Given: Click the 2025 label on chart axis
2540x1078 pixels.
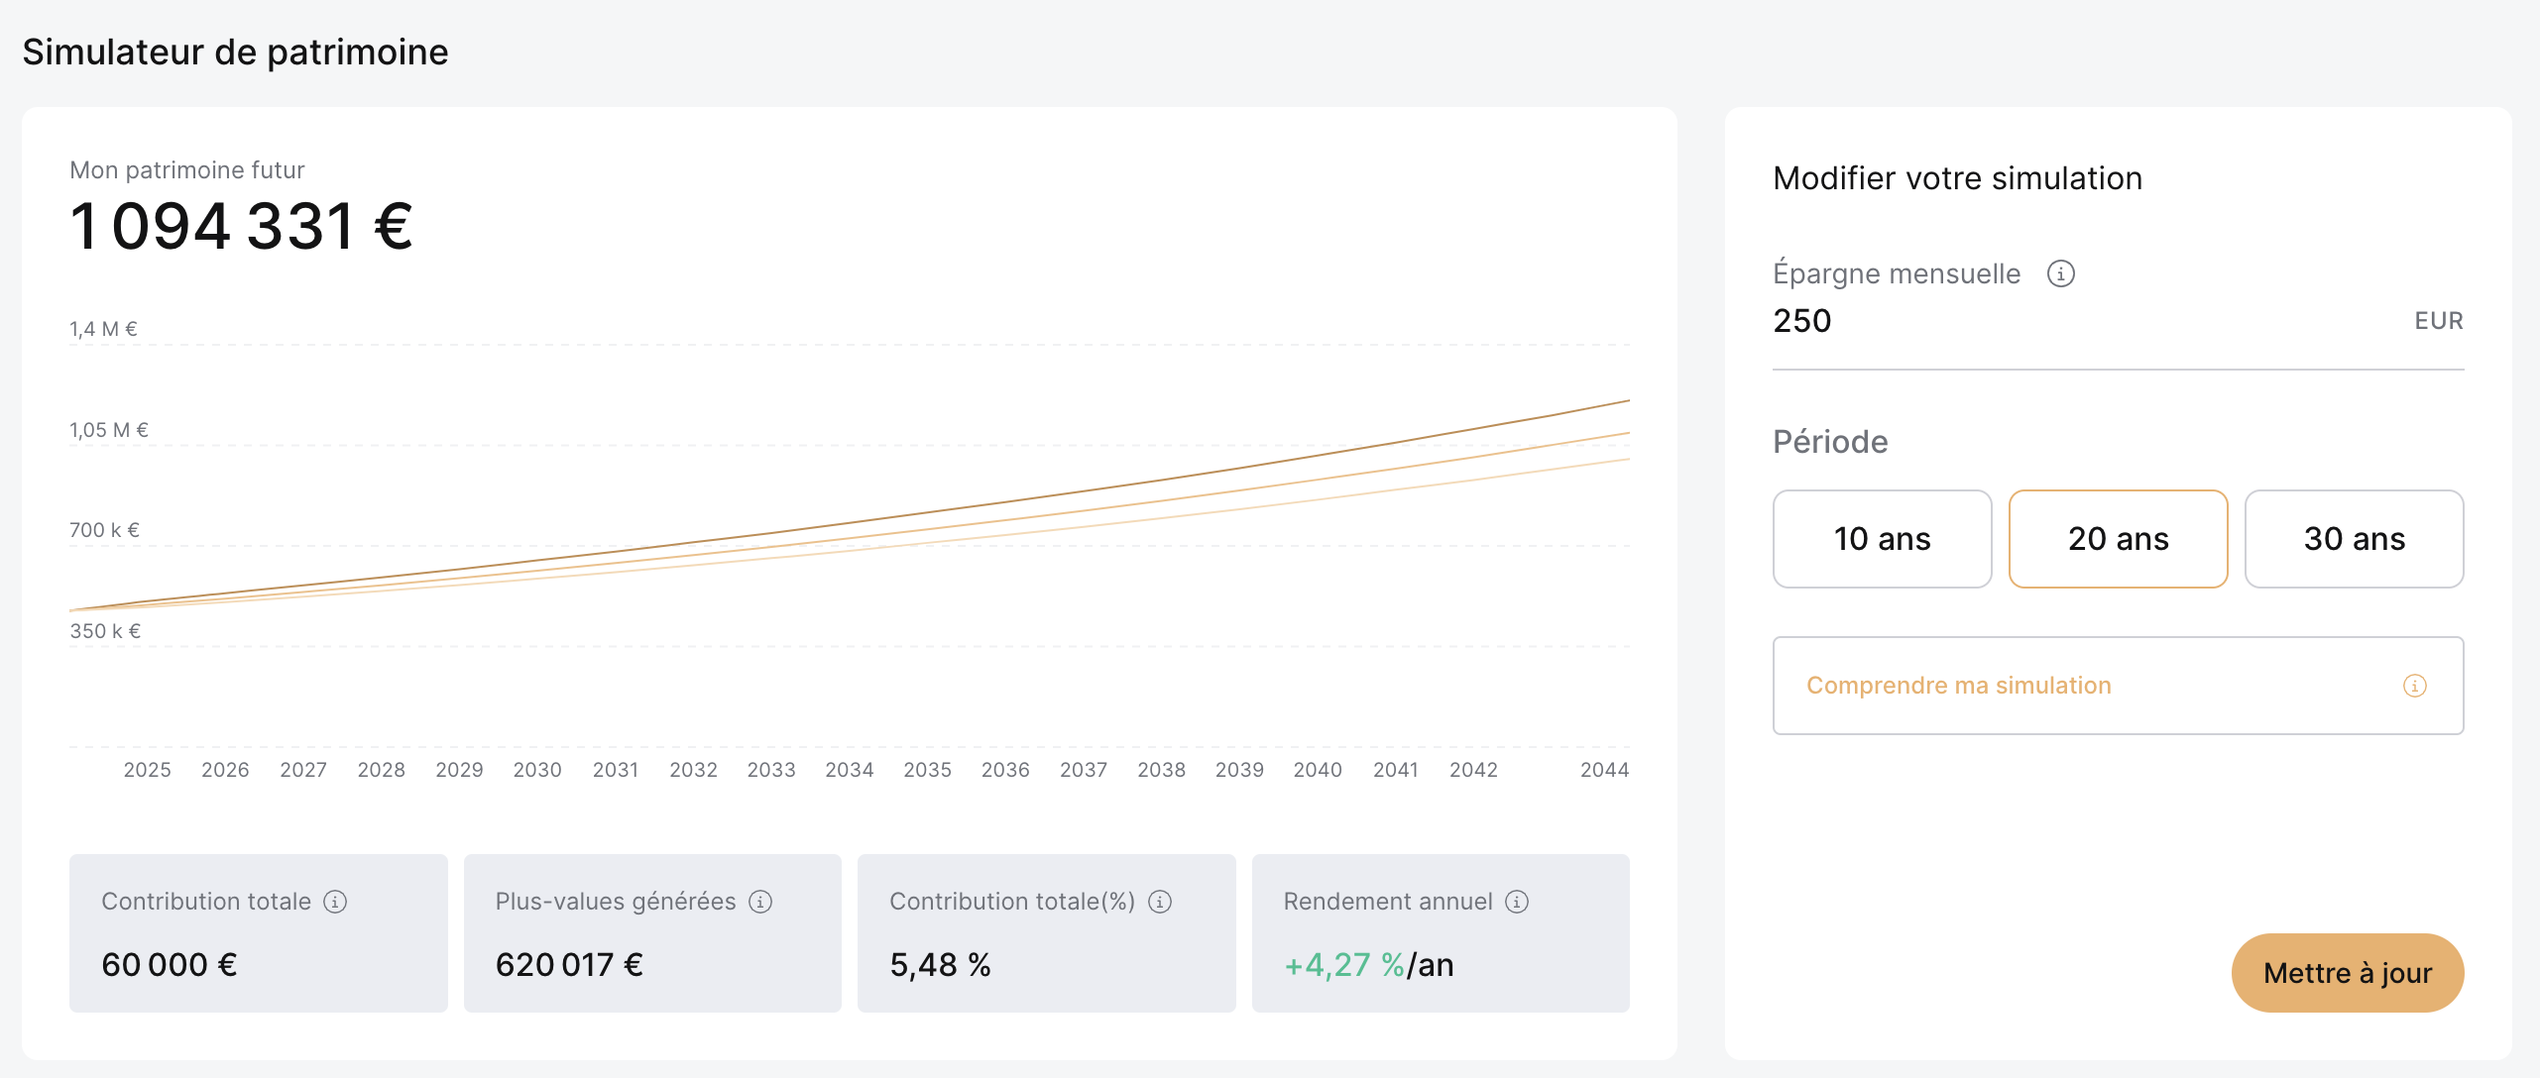Looking at the screenshot, I should 147,770.
